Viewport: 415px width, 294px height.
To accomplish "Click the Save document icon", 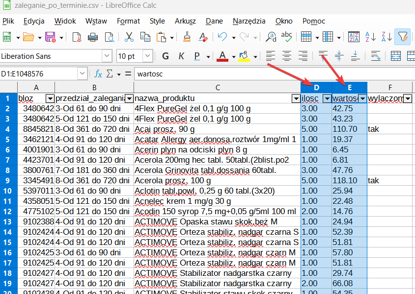I will (x=50, y=37).
